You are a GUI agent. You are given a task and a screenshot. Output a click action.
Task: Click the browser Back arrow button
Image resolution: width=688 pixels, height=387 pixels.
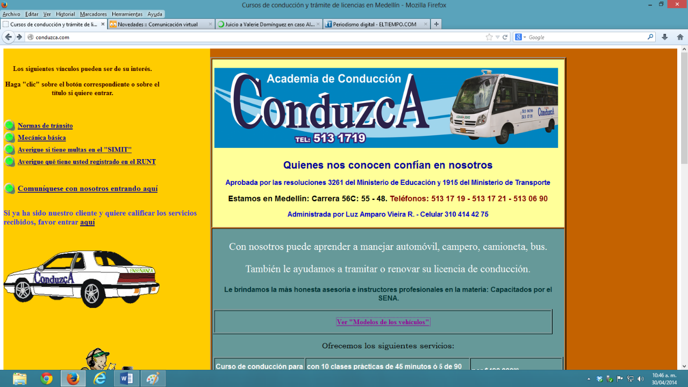(9, 37)
